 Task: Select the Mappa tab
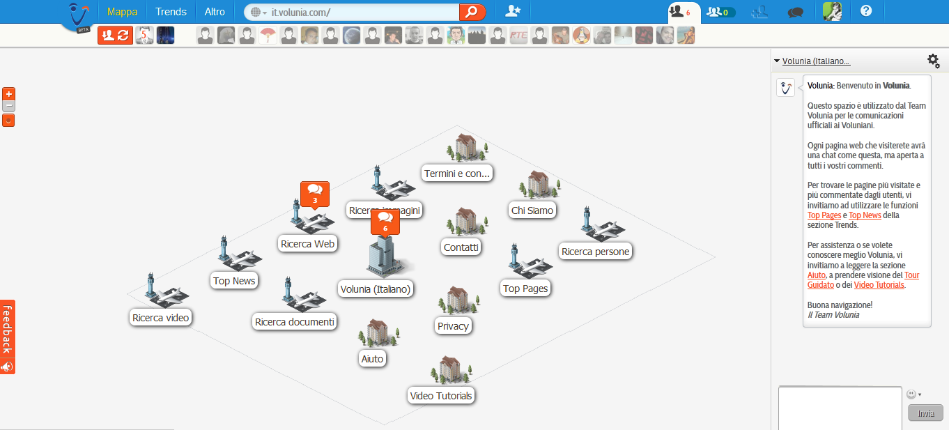122,12
